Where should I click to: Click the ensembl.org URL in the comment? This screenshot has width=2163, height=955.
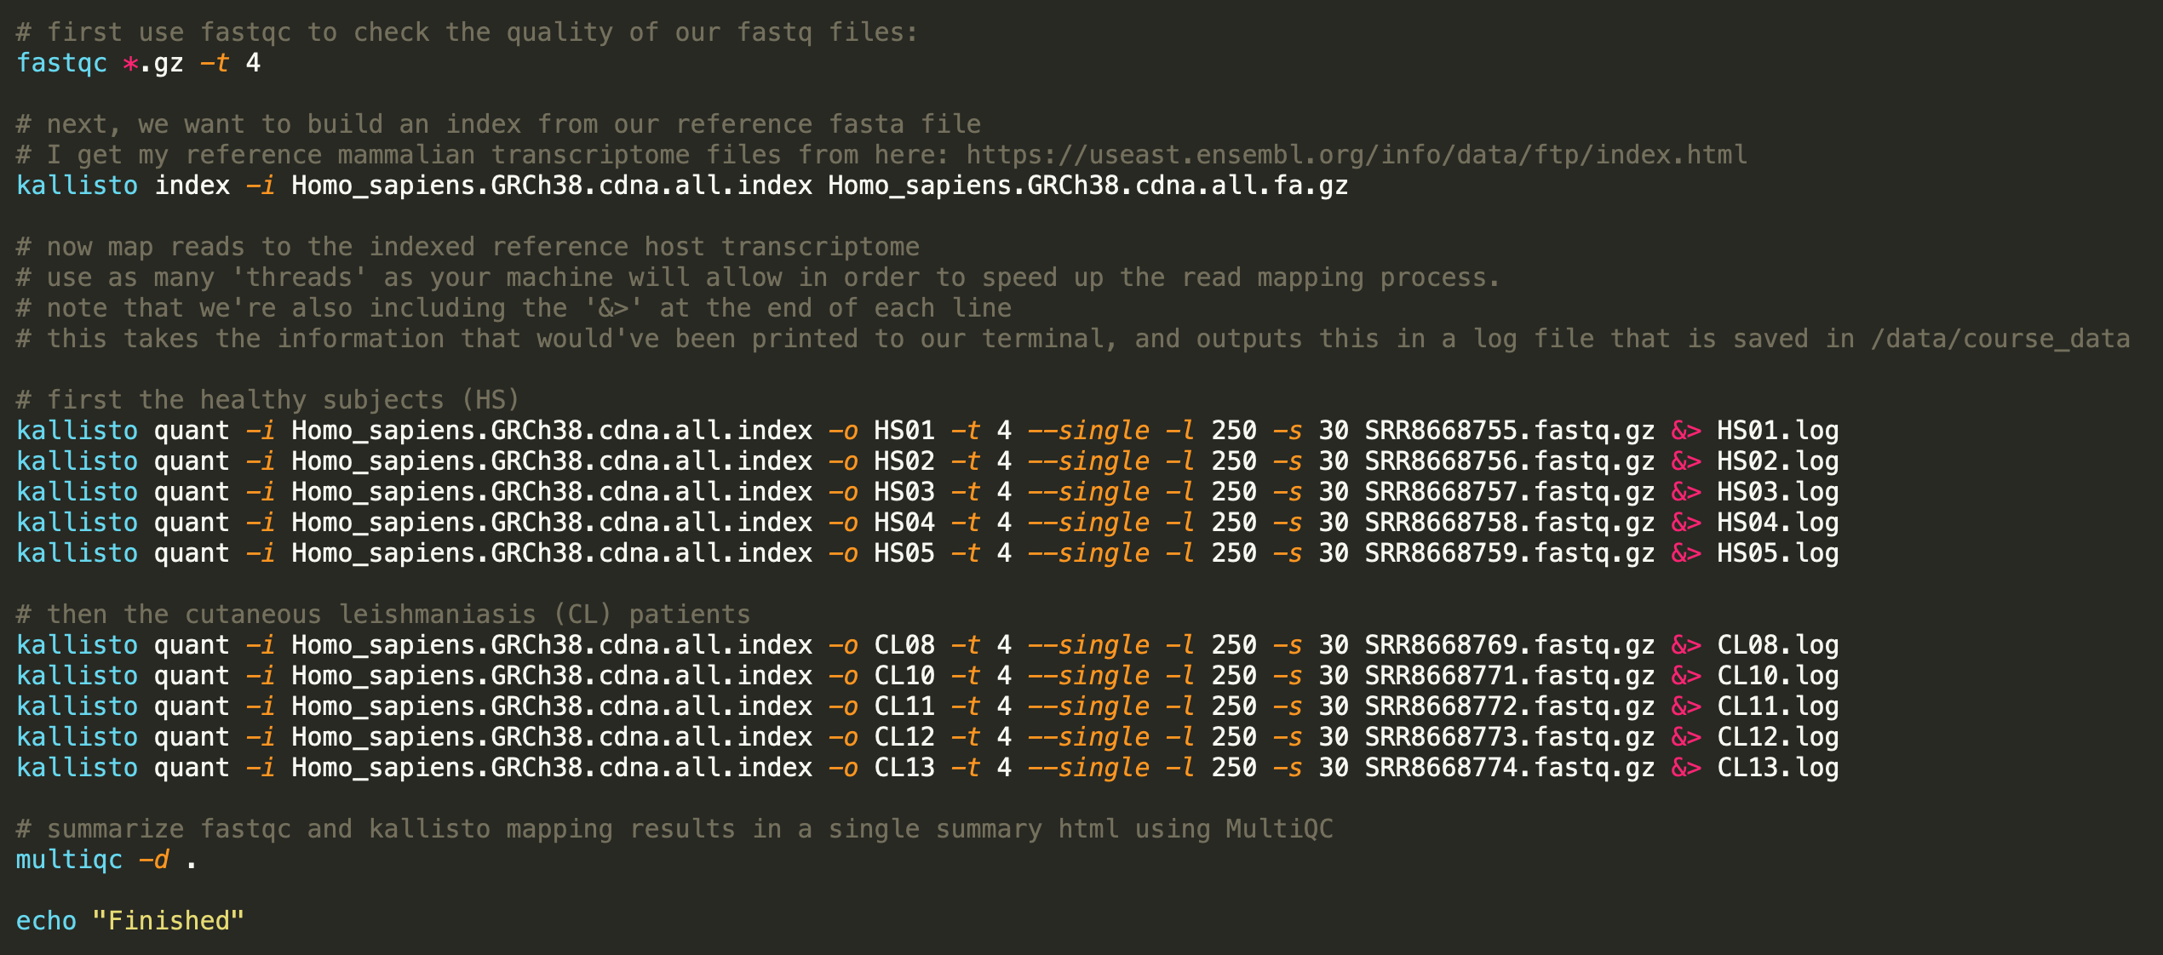coord(1356,155)
